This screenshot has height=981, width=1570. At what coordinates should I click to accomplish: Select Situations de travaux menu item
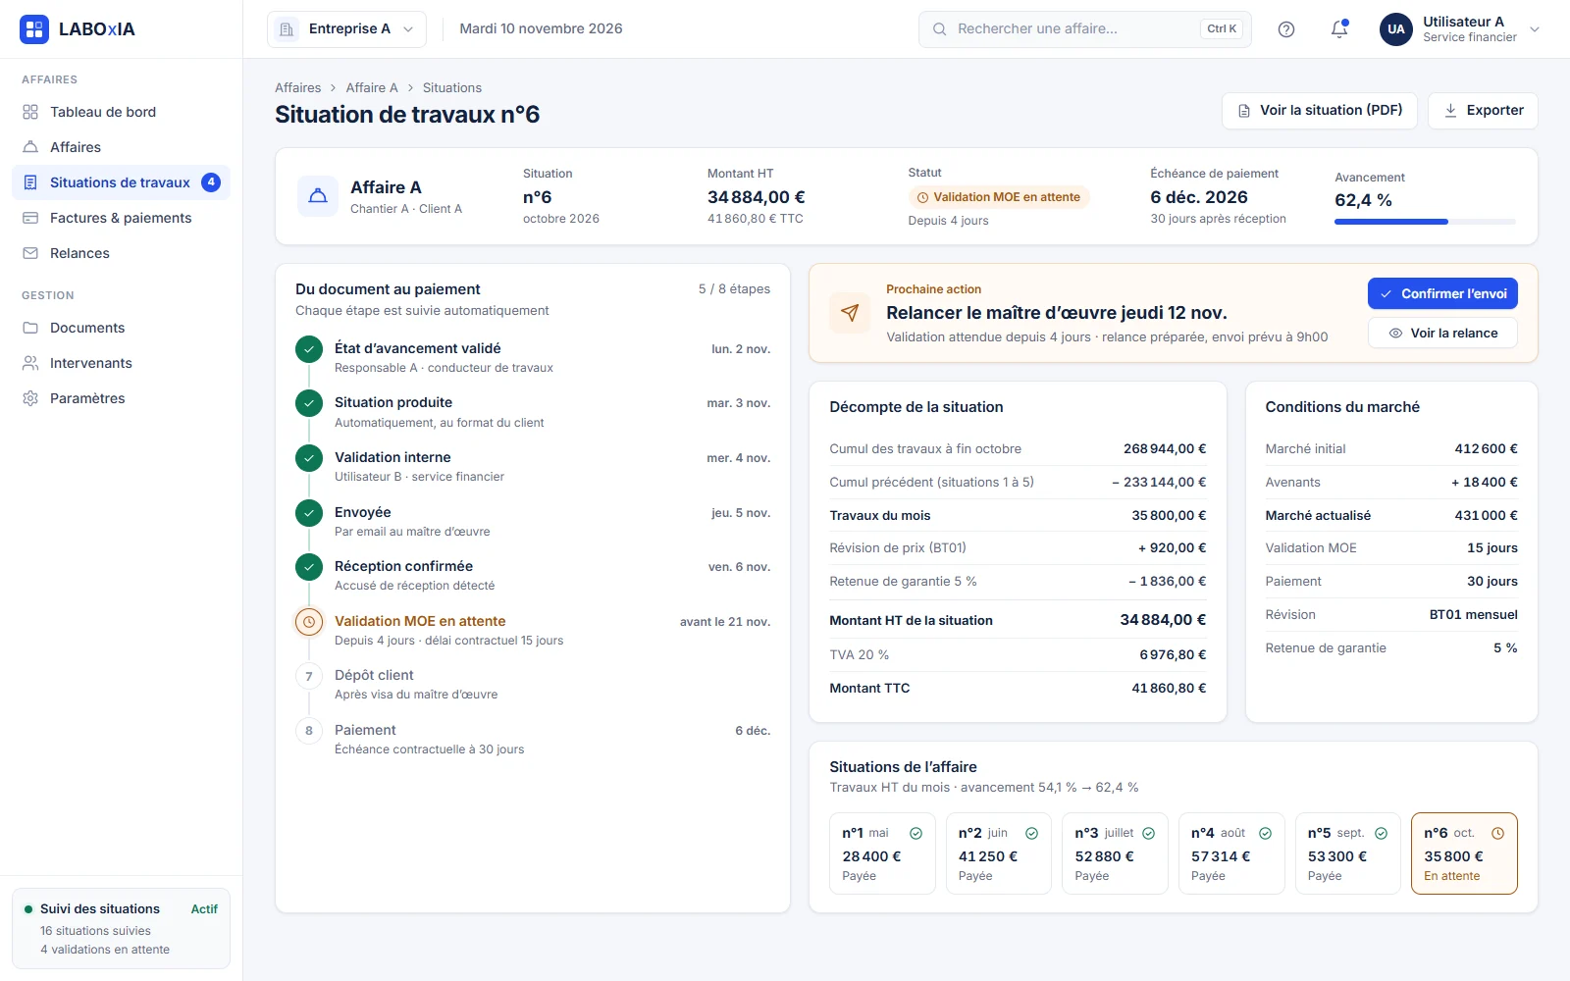[121, 182]
